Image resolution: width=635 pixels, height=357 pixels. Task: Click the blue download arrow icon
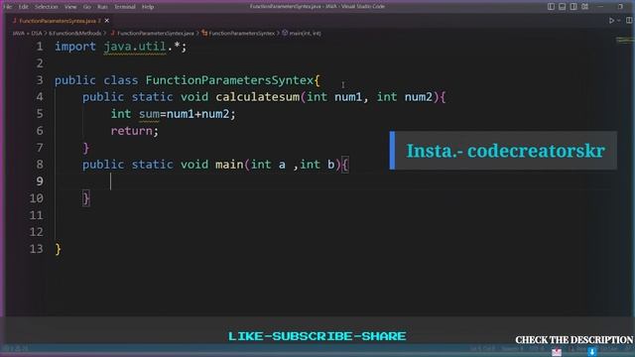click(x=592, y=352)
